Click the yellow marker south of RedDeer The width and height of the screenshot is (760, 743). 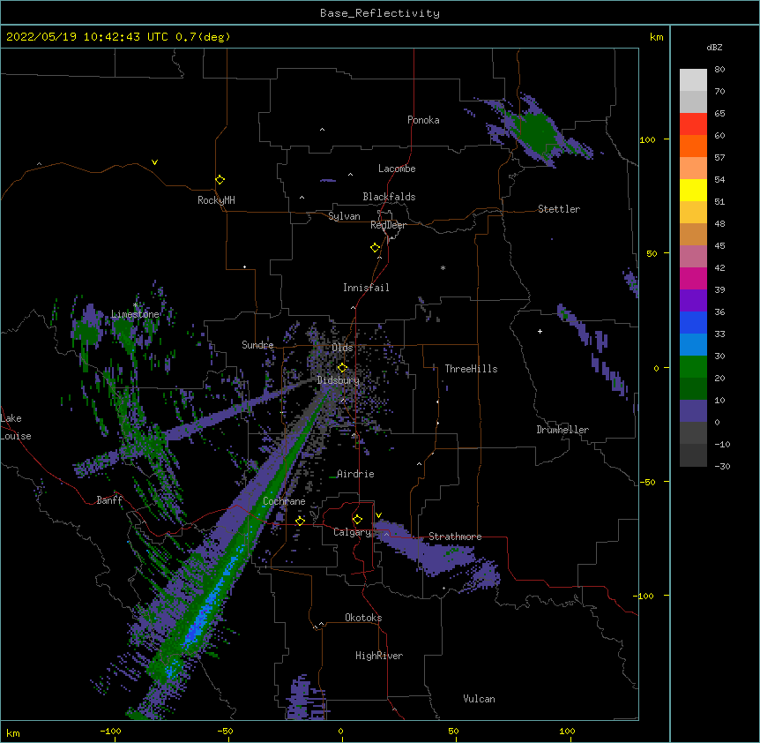coord(376,248)
